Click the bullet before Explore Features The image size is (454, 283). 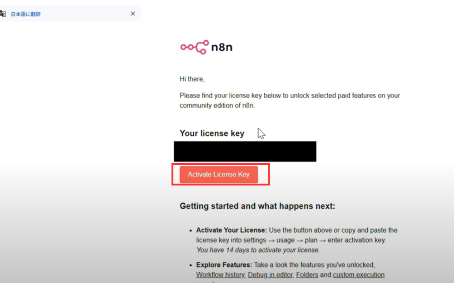191,265
